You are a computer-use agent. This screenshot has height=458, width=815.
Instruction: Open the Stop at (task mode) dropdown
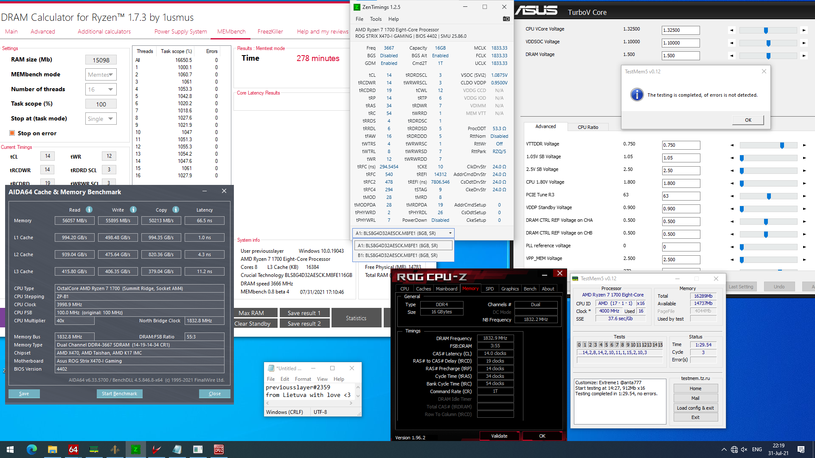[x=101, y=119]
